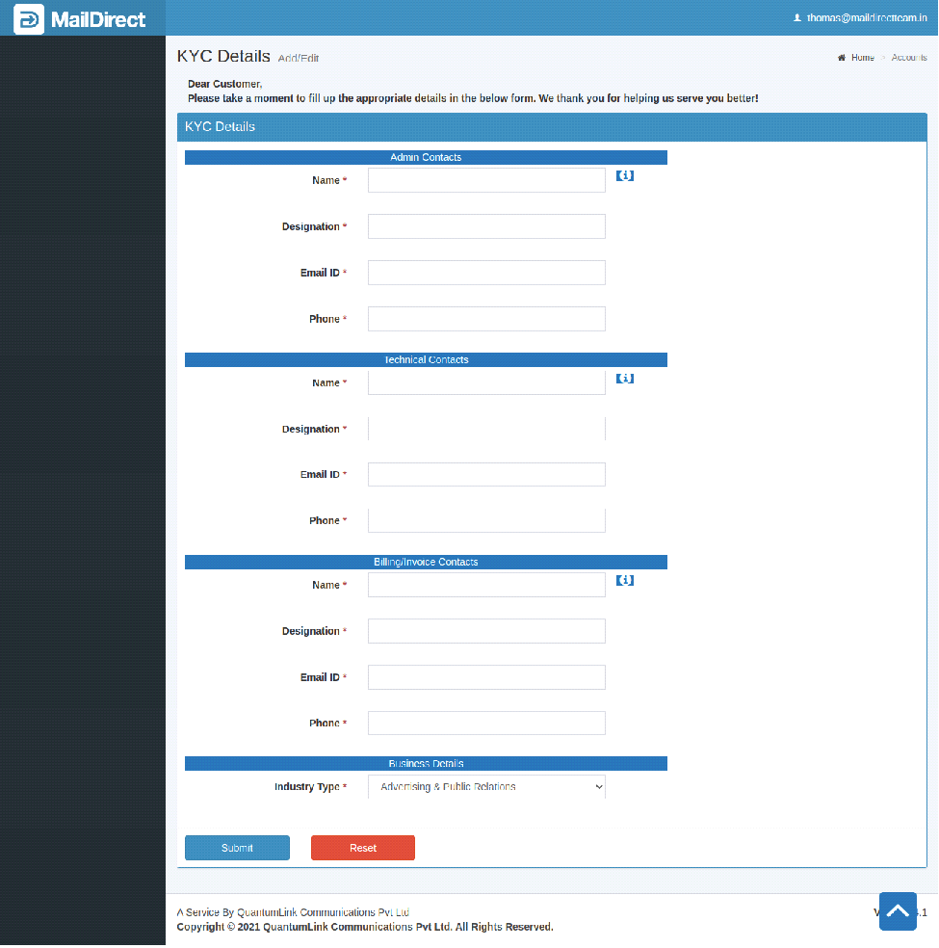
Task: Click the scroll-to-top arrow button
Action: click(898, 910)
